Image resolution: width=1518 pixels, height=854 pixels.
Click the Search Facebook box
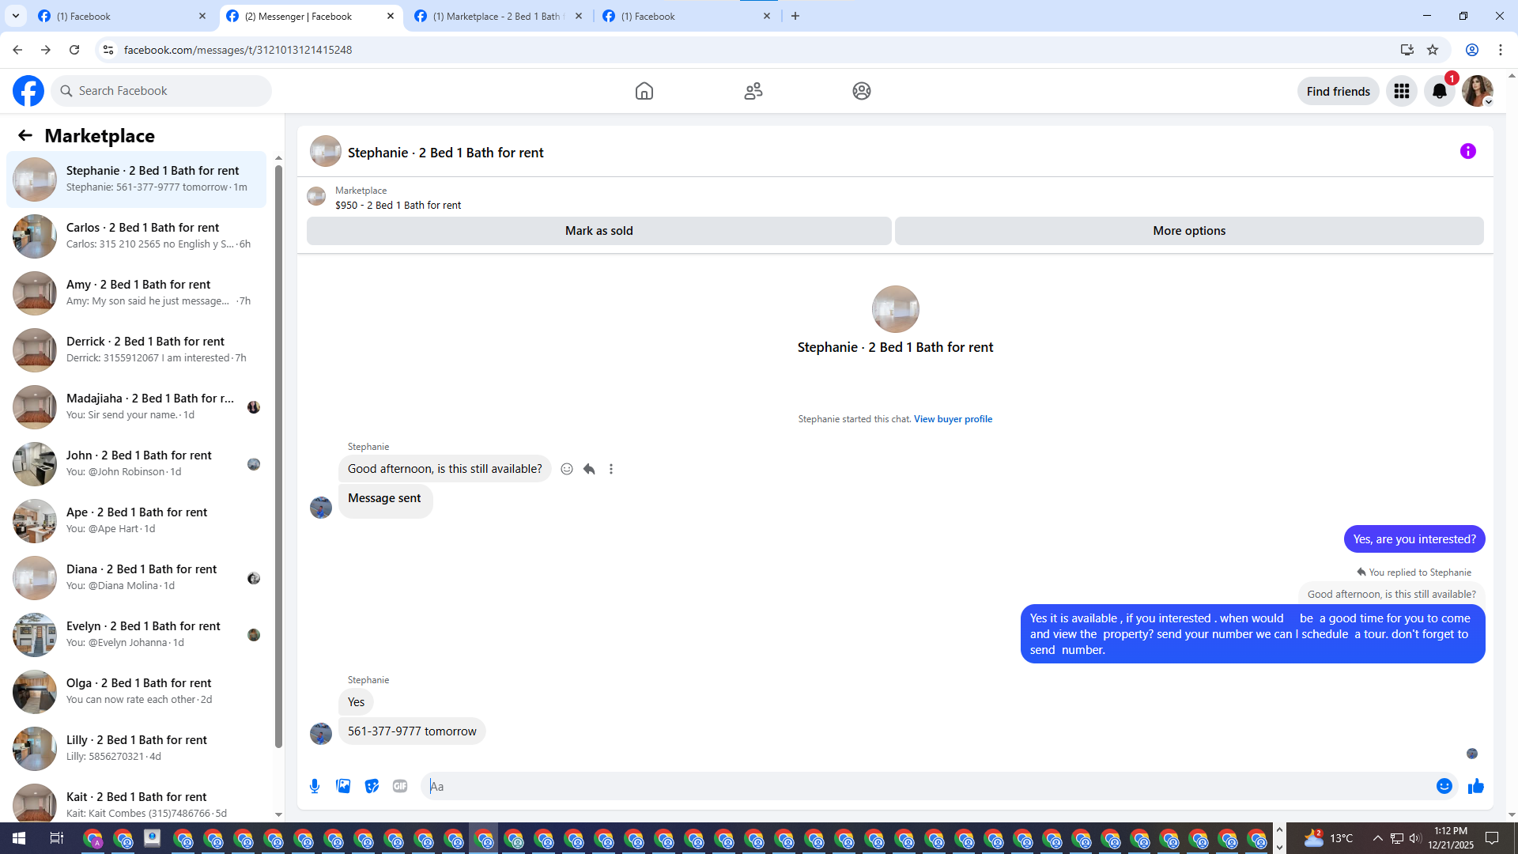[x=162, y=91]
